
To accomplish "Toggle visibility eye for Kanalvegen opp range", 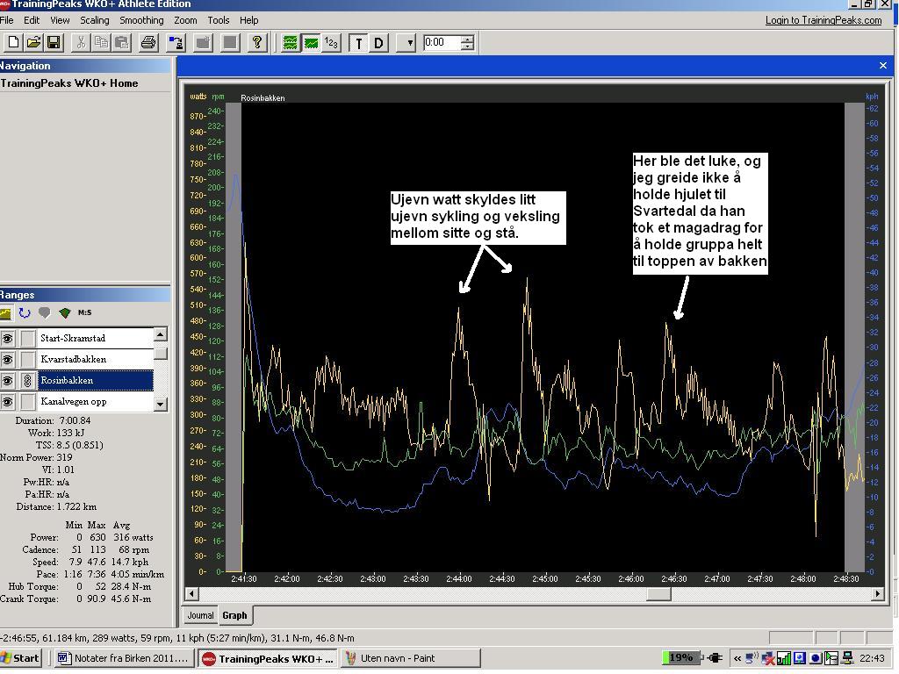I will click(7, 402).
